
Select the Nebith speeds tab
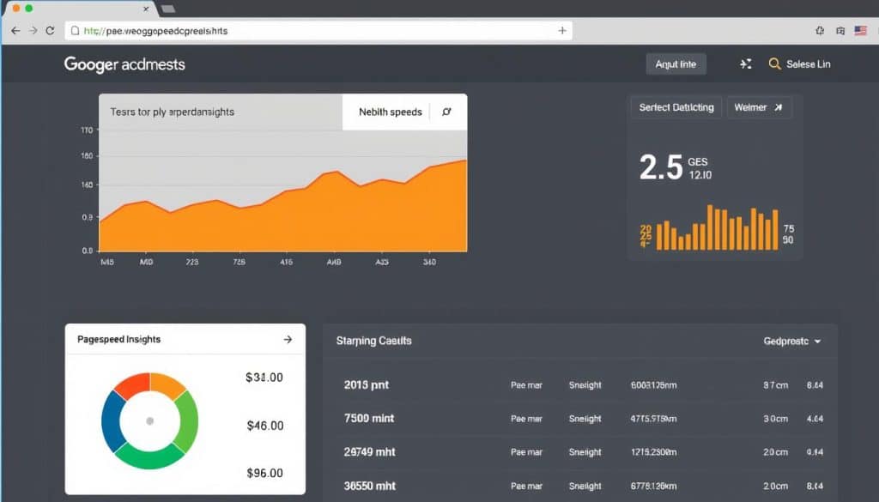click(x=391, y=112)
